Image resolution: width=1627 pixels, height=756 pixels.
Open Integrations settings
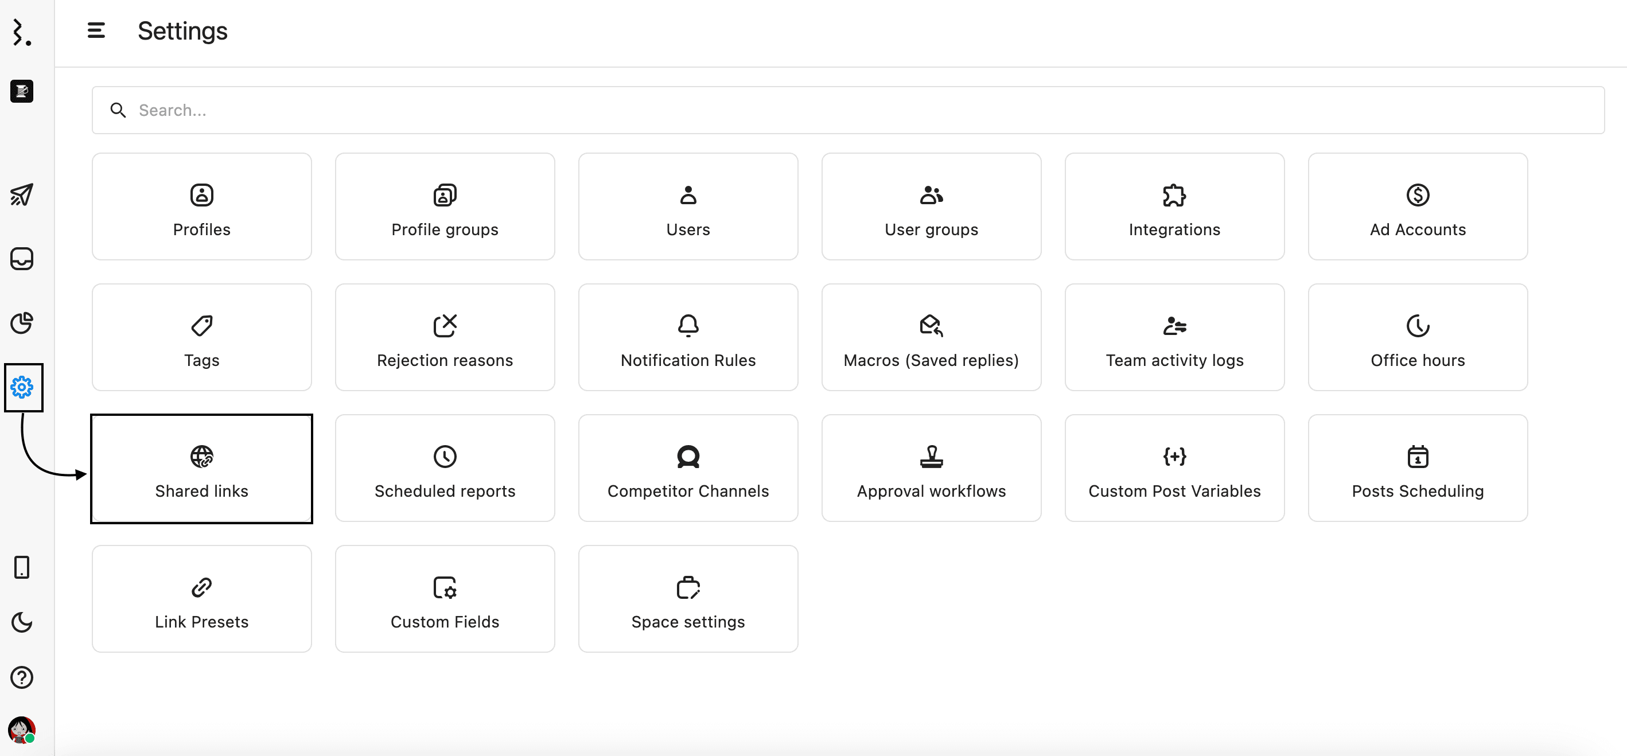pyautogui.click(x=1174, y=206)
